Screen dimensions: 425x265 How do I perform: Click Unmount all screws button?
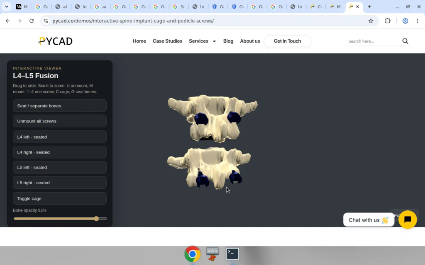(x=60, y=121)
